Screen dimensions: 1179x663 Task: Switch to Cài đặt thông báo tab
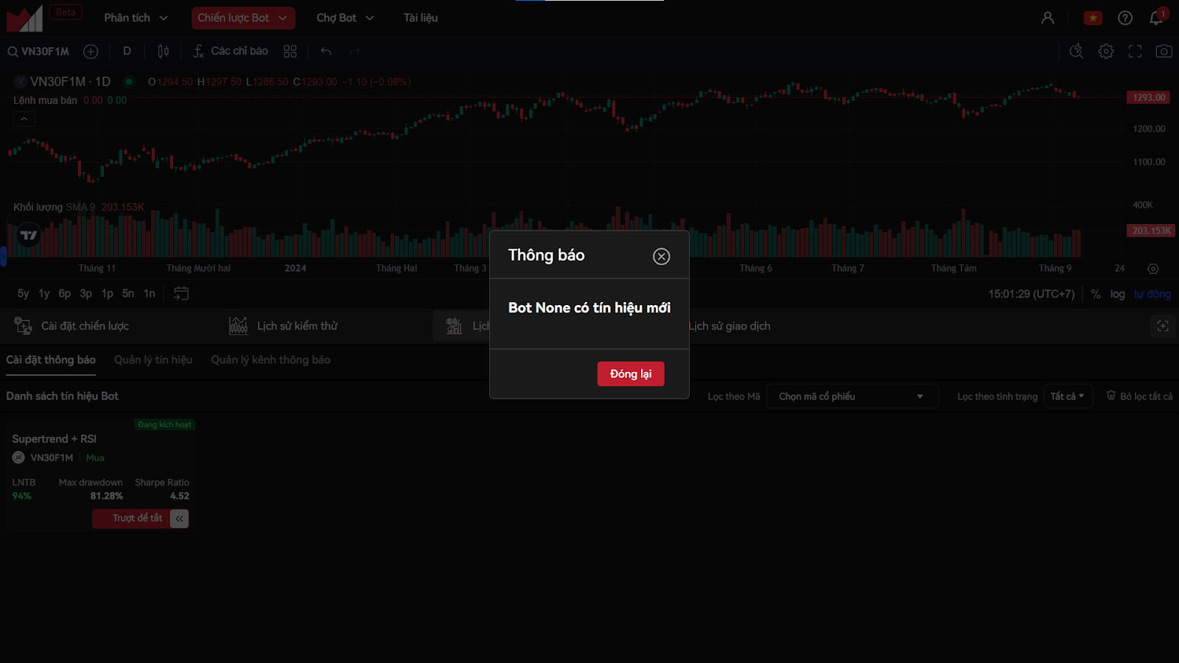click(x=51, y=359)
